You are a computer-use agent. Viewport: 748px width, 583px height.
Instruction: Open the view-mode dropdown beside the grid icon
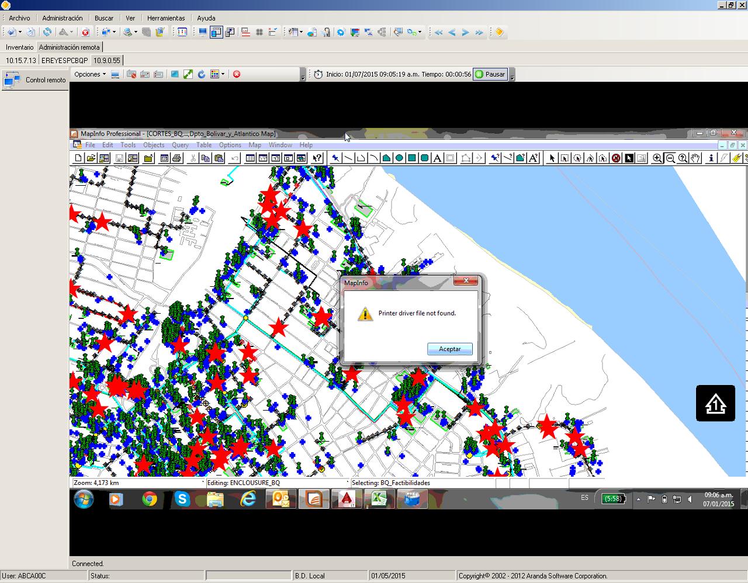tap(223, 74)
